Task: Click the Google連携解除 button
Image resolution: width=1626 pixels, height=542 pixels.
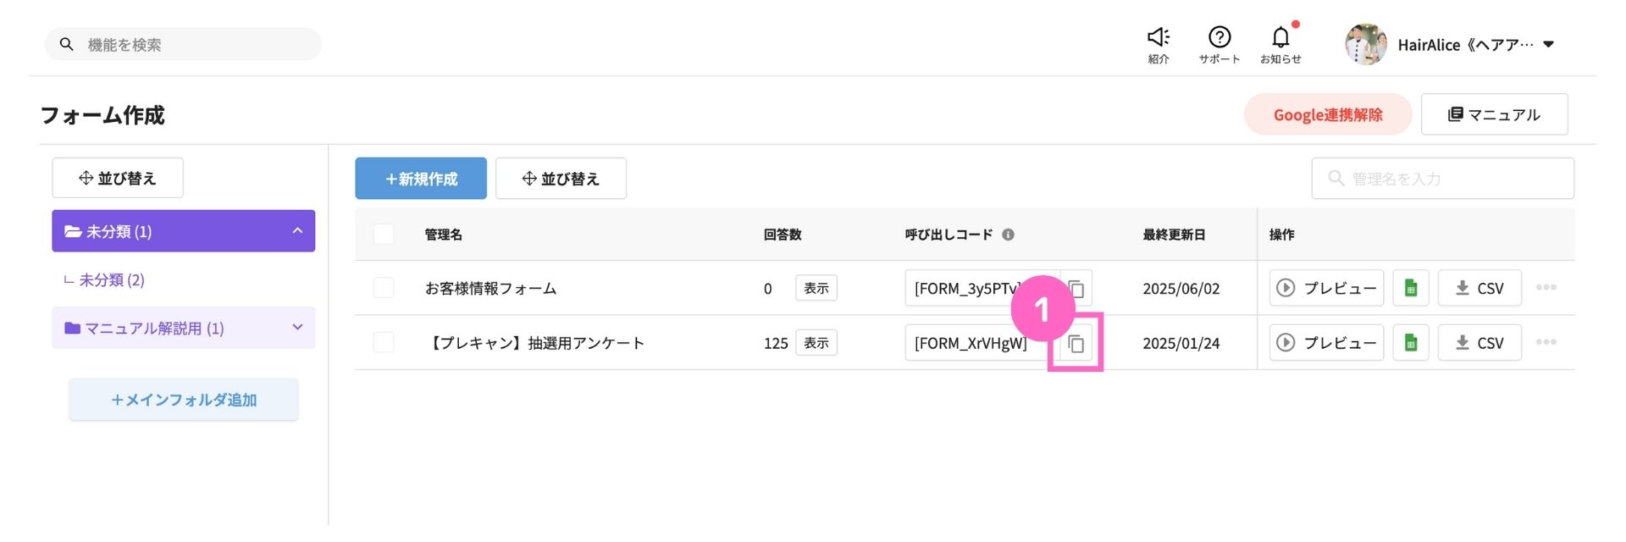Action: [1327, 114]
